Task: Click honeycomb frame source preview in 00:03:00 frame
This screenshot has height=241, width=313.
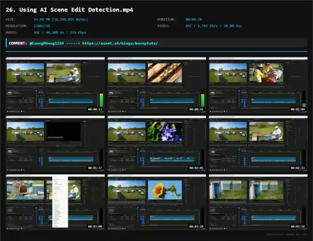Action: click(26, 190)
